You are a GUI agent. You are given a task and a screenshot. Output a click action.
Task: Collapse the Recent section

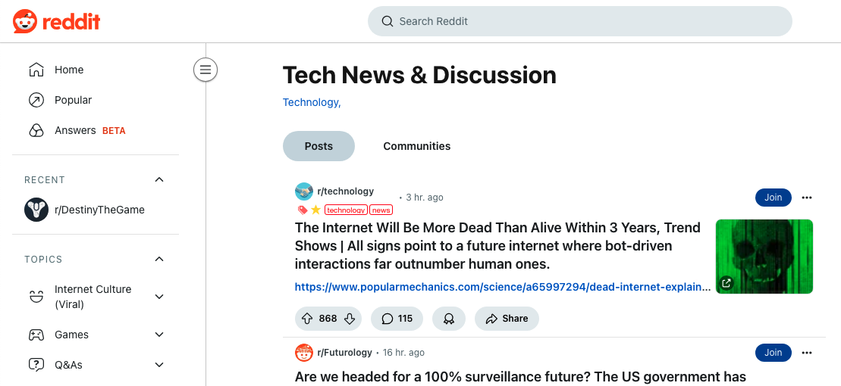159,179
